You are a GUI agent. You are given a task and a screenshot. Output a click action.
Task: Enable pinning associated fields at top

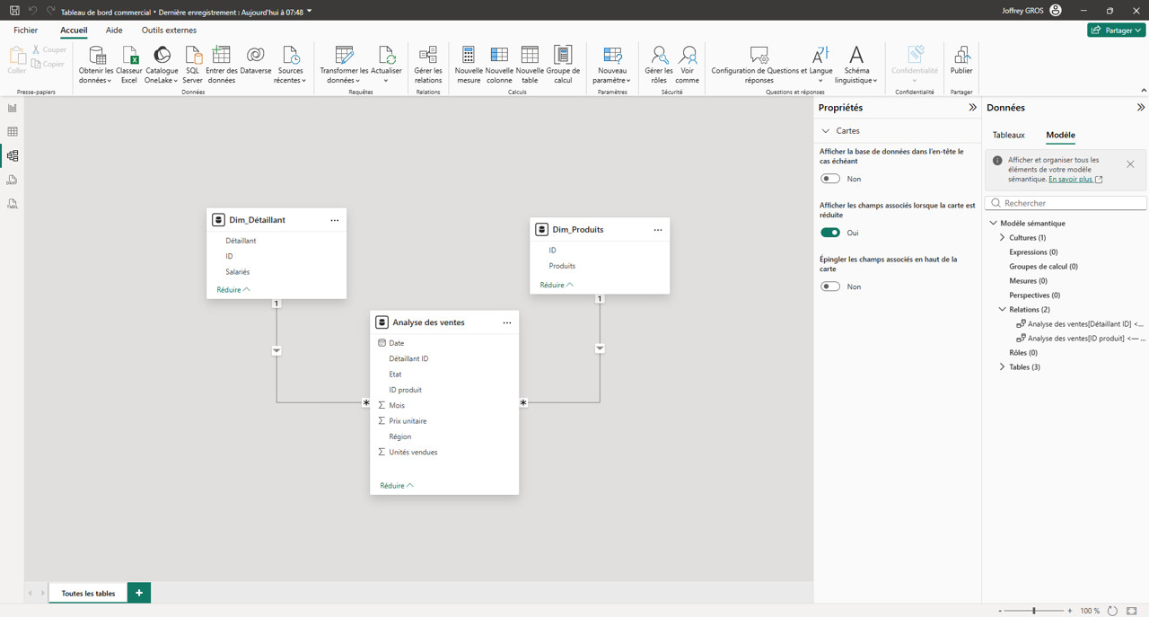[x=830, y=286]
